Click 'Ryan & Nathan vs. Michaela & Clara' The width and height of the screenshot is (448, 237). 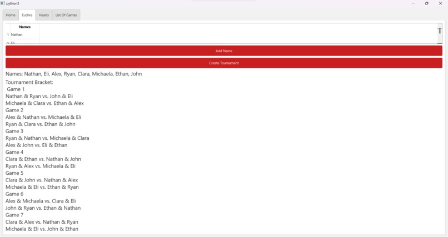pos(47,138)
